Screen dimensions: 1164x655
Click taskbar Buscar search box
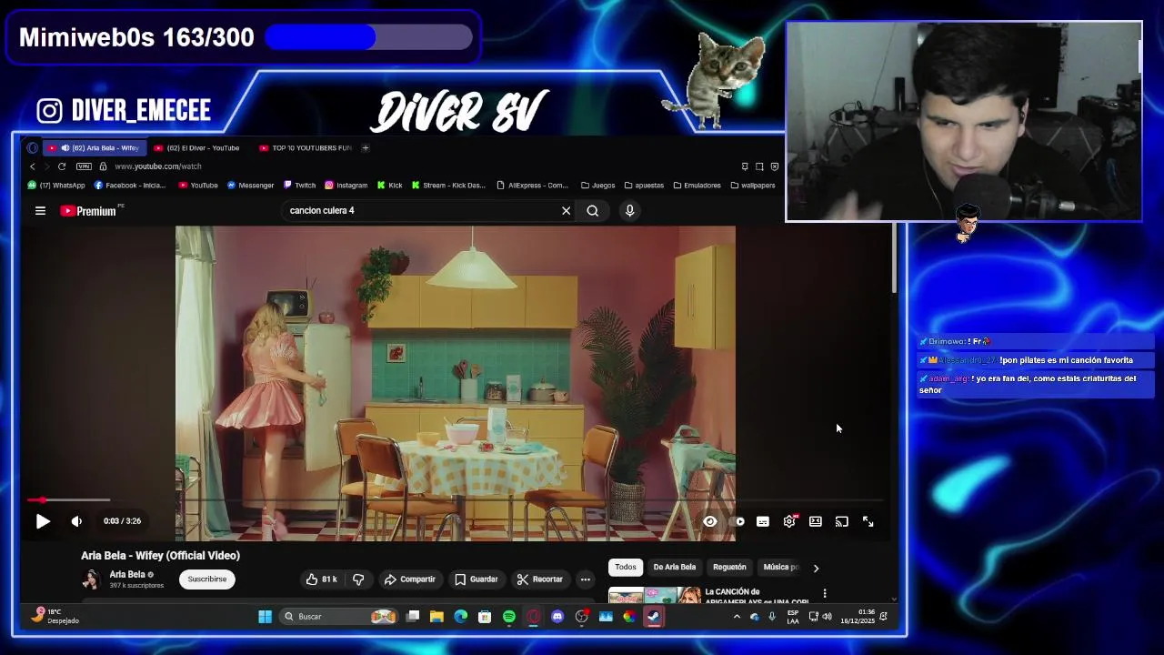point(338,616)
